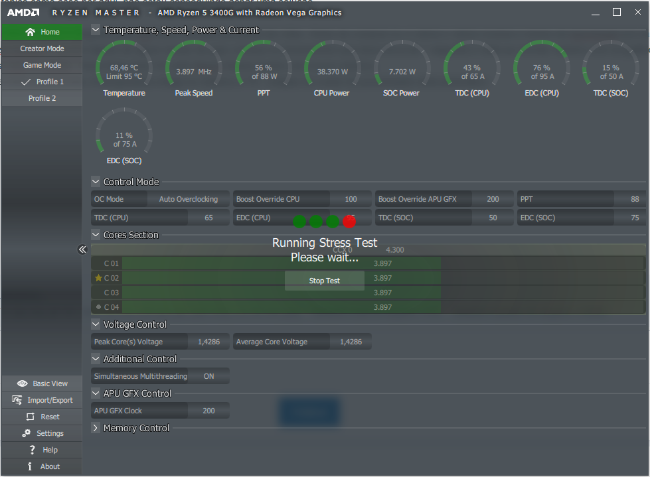
Task: Click TDC (SOC) value 50 field
Action: [493, 218]
